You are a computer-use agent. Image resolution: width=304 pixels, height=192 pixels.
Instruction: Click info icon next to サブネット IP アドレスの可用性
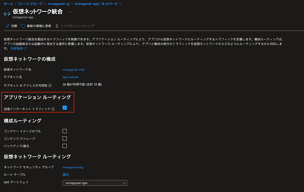pos(50,85)
